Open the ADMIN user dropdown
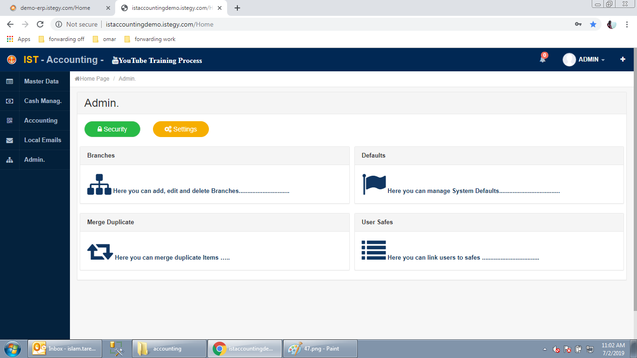Viewport: 637px width, 358px height. click(x=591, y=60)
